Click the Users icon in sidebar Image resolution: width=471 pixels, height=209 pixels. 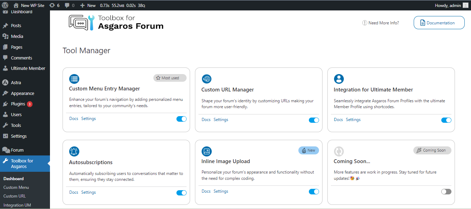[x=5, y=114]
